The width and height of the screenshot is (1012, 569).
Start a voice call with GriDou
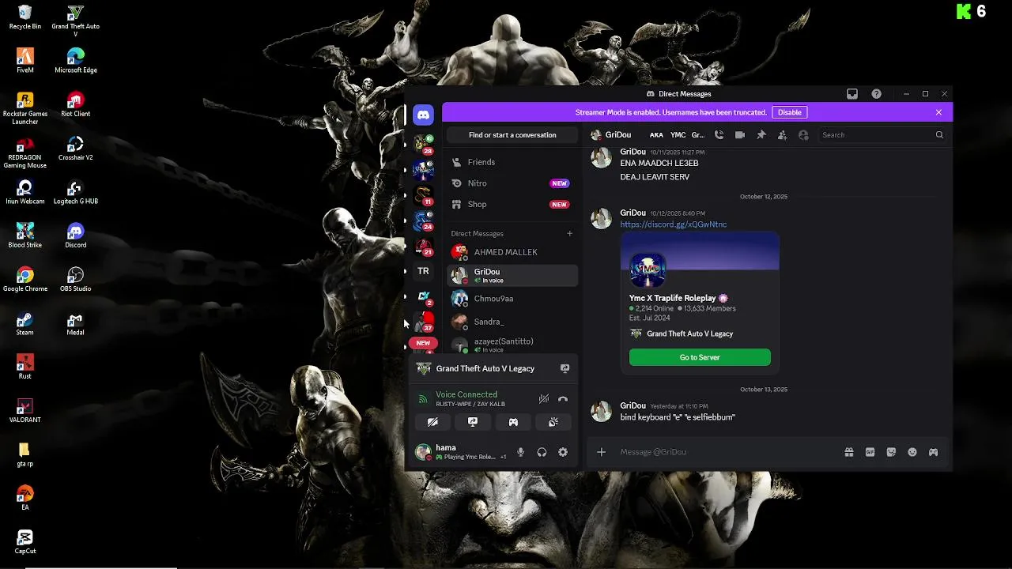tap(719, 135)
